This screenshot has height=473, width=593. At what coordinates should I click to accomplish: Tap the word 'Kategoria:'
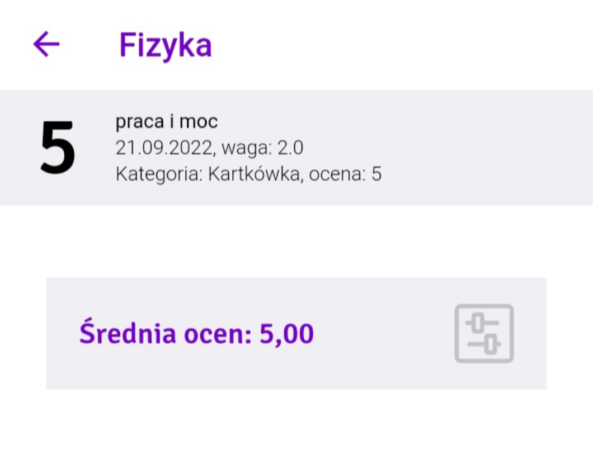(x=159, y=174)
